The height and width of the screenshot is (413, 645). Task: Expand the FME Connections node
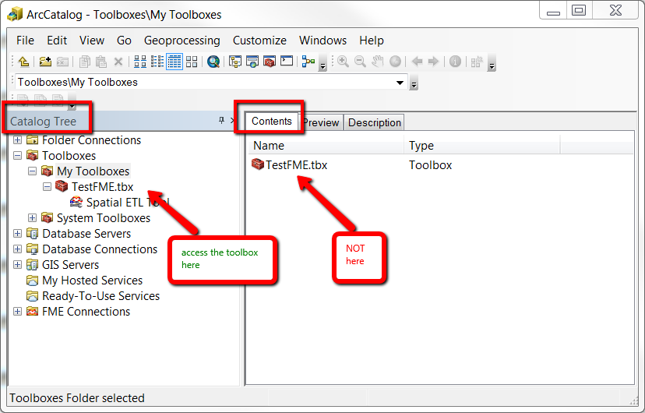pyautogui.click(x=17, y=312)
